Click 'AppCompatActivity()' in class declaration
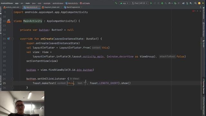This screenshot has height=116, width=206. [62, 21]
